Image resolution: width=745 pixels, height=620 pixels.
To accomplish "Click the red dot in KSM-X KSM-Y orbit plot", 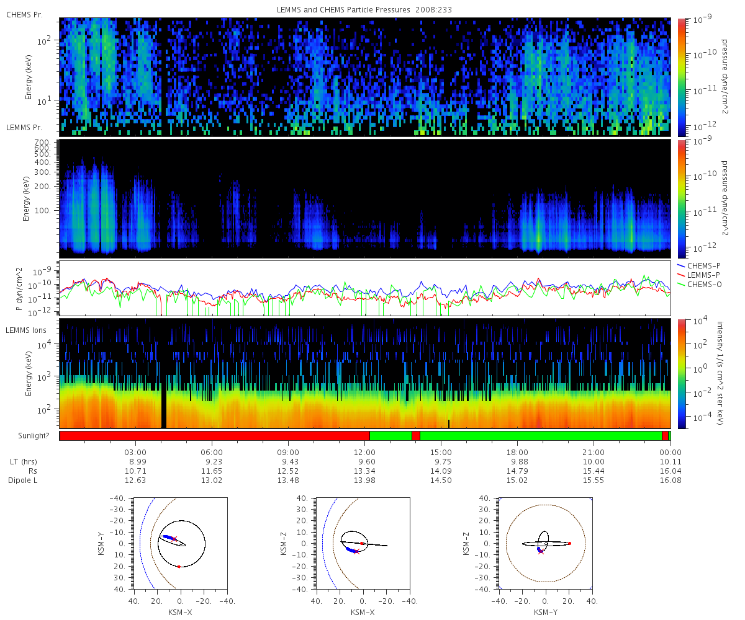I will [179, 567].
